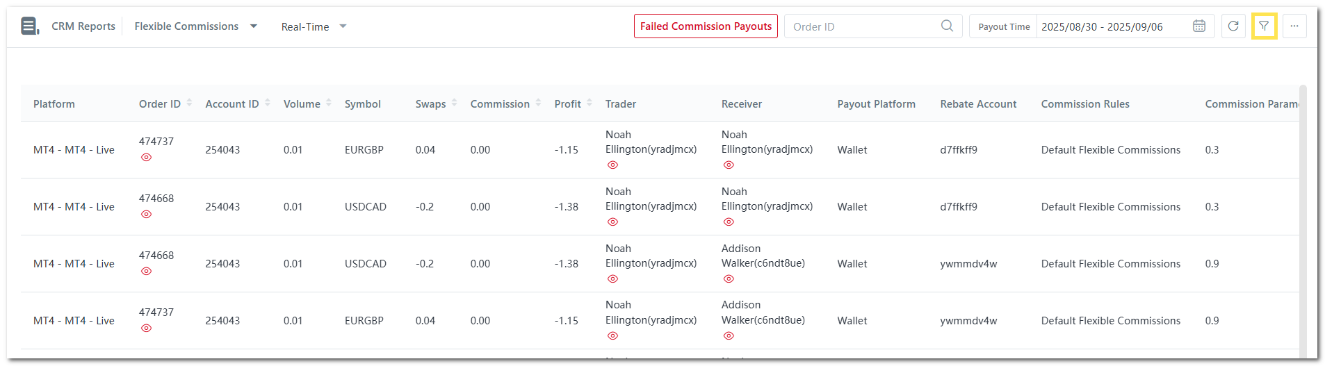Click eye under Addison Walker receiver, third row
Viewport: 1325px width, 366px height.
point(729,279)
